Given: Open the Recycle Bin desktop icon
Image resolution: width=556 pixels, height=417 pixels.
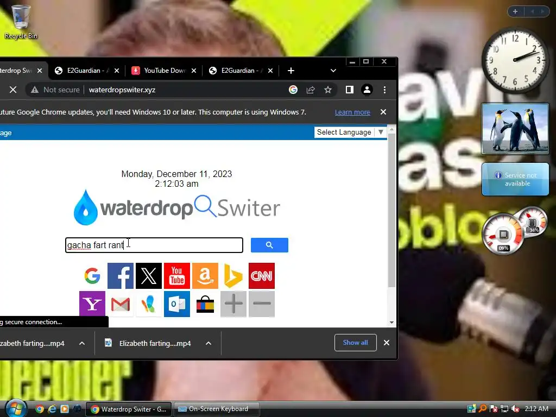Looking at the screenshot, I should (21, 22).
